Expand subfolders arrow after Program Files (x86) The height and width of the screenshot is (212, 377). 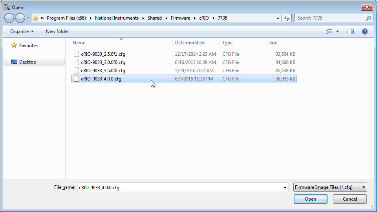[x=91, y=18]
